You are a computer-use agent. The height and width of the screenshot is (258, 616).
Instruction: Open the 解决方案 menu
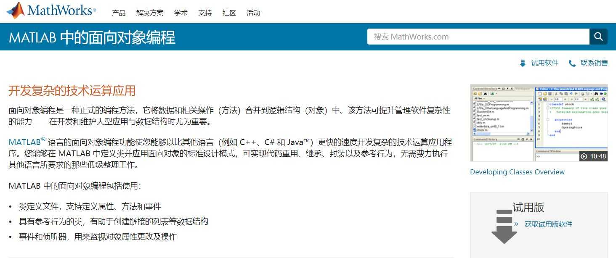click(150, 13)
